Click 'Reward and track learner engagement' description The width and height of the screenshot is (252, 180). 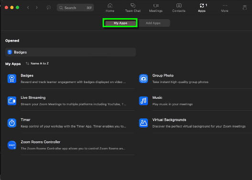(73, 82)
